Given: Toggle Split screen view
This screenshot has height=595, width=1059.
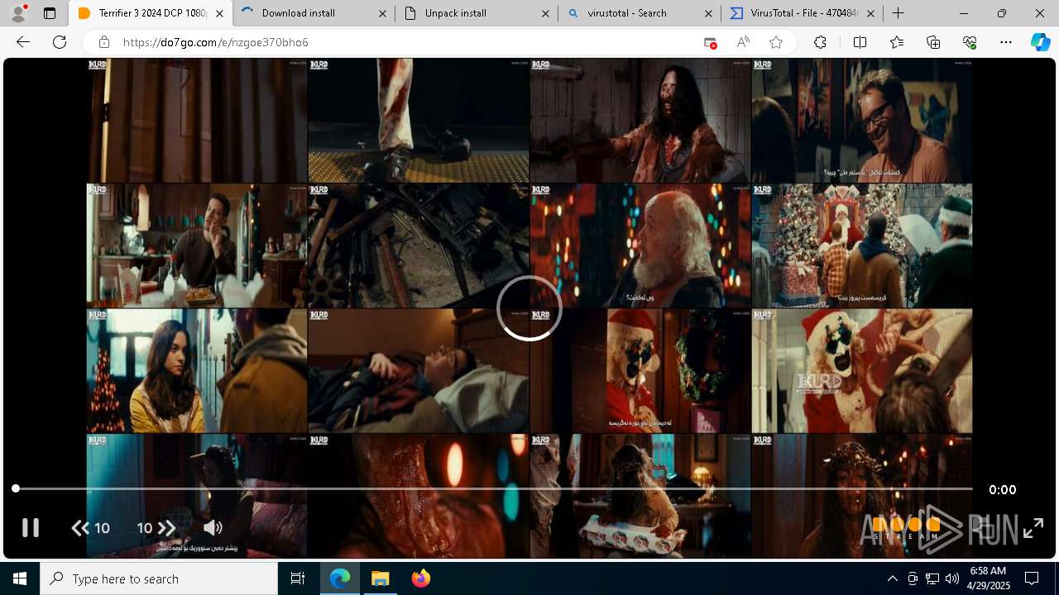Looking at the screenshot, I should click(x=860, y=42).
